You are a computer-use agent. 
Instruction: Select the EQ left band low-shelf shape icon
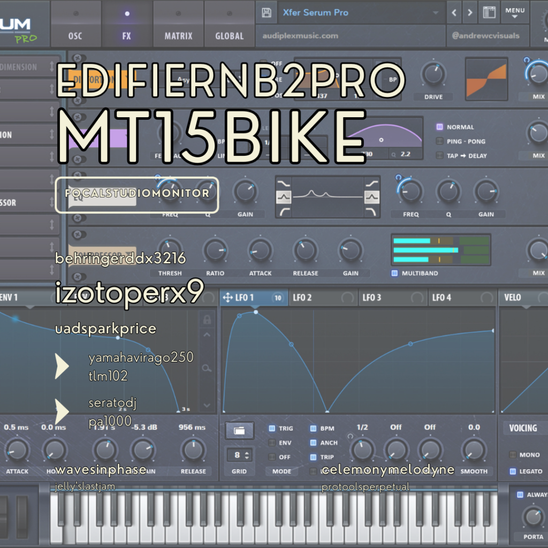pos(284,184)
